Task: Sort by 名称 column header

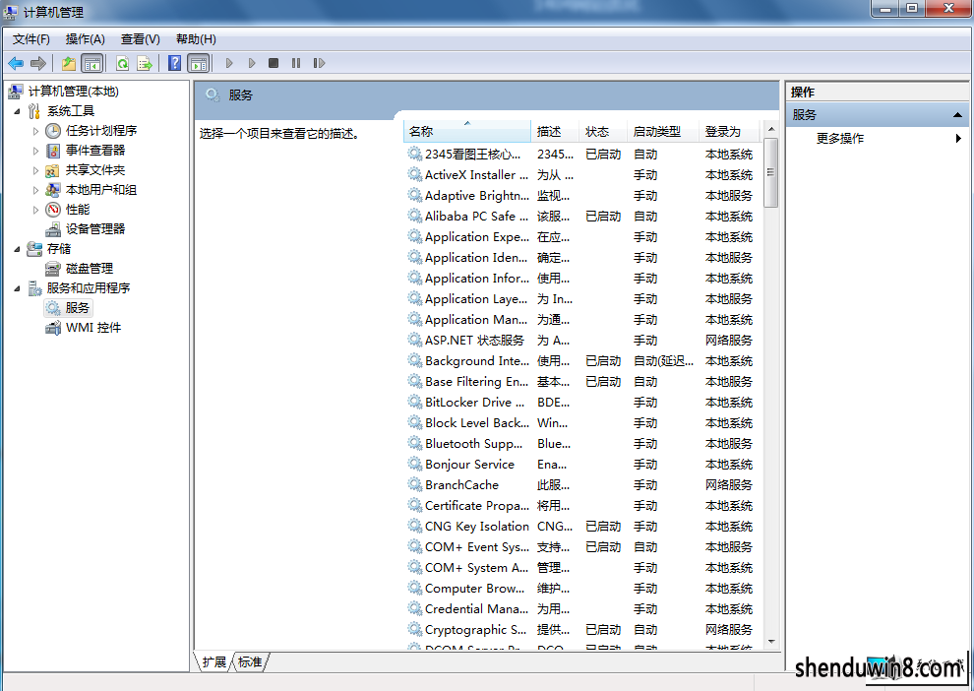Action: 467,131
